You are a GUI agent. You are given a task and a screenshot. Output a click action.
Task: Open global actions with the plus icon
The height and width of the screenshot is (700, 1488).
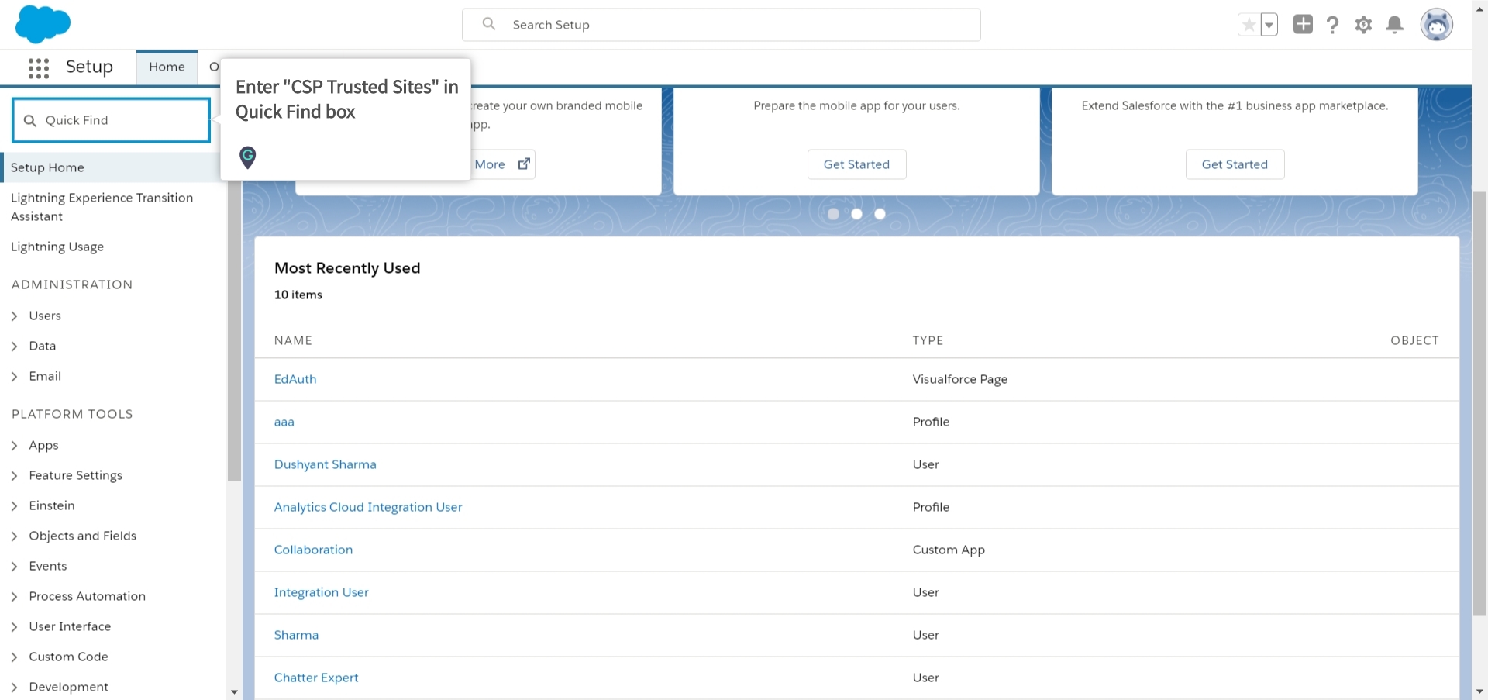click(x=1303, y=24)
